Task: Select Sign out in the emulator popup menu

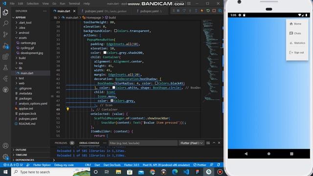Action: 297,52
